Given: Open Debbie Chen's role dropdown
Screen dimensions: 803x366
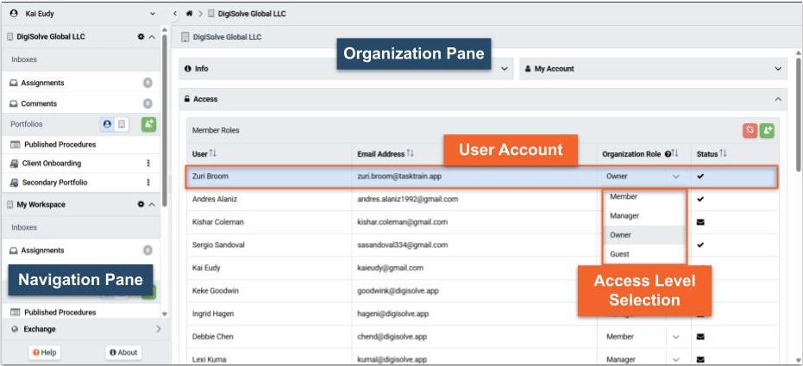Looking at the screenshot, I should pos(676,337).
